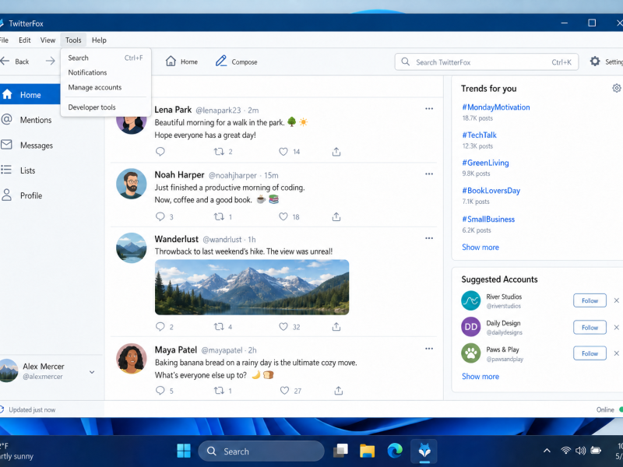Reply to Lena Park's post
The height and width of the screenshot is (467, 623).
pyautogui.click(x=160, y=151)
